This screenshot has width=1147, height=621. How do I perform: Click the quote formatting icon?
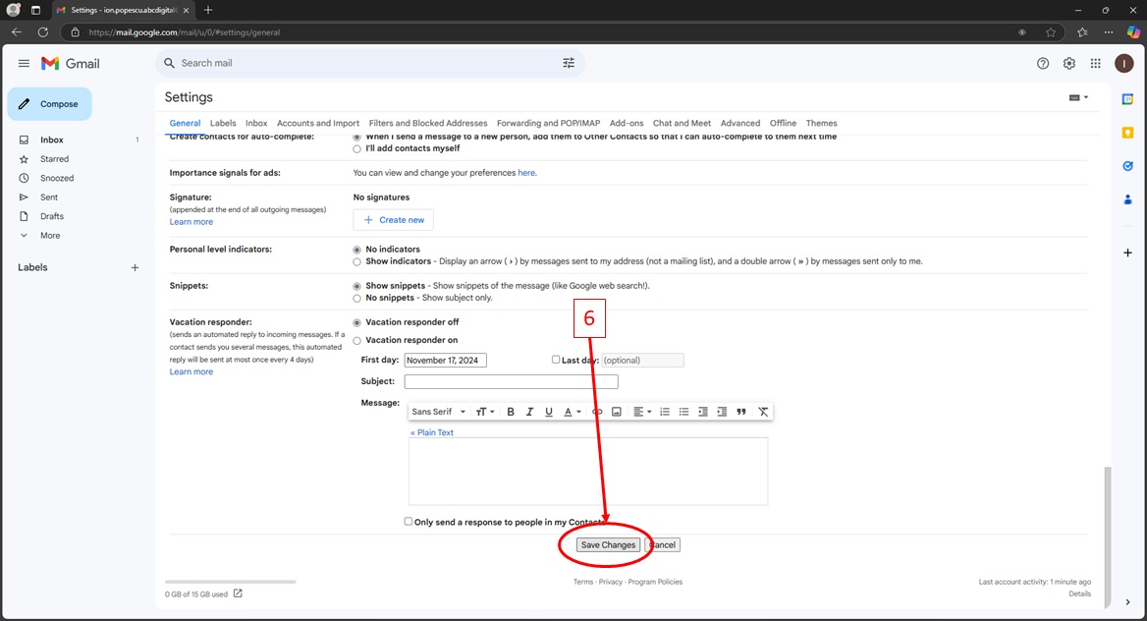pyautogui.click(x=741, y=412)
